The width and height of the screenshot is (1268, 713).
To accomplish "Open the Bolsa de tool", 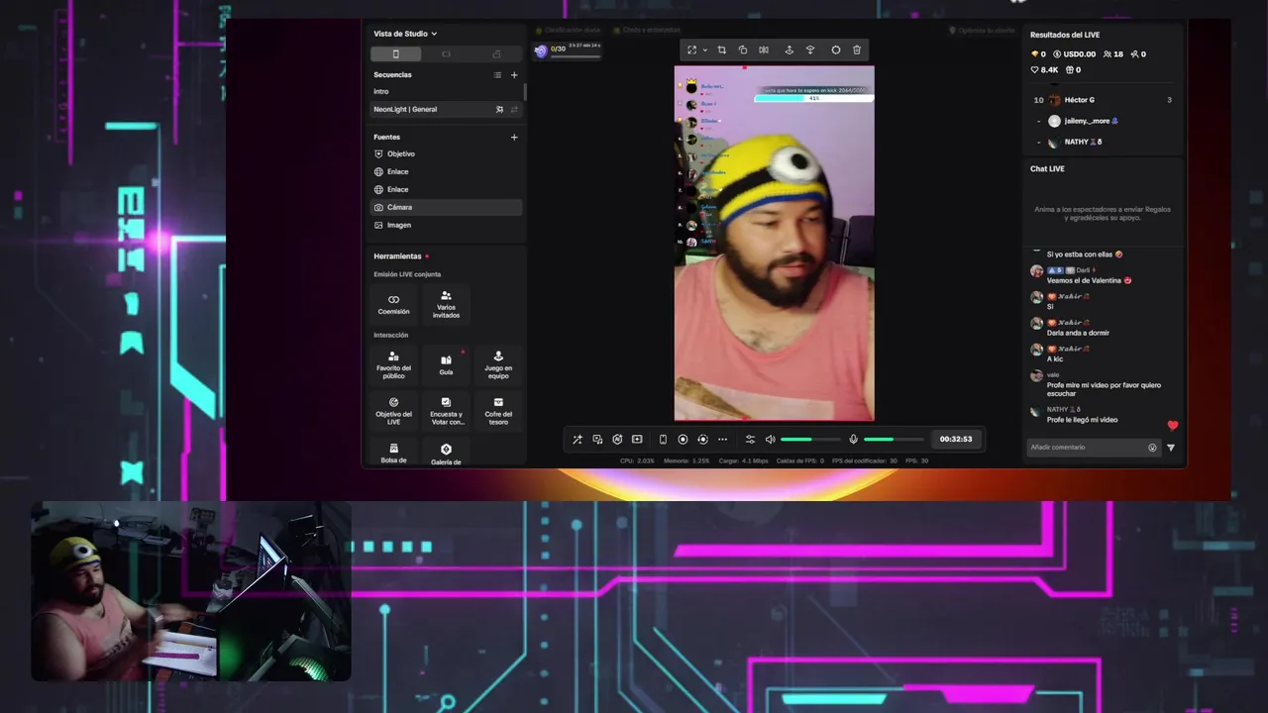I will 393,452.
